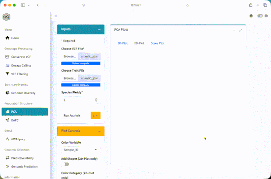271x179 pixels.
Task: Select the PCA menu item
Action: (25, 112)
